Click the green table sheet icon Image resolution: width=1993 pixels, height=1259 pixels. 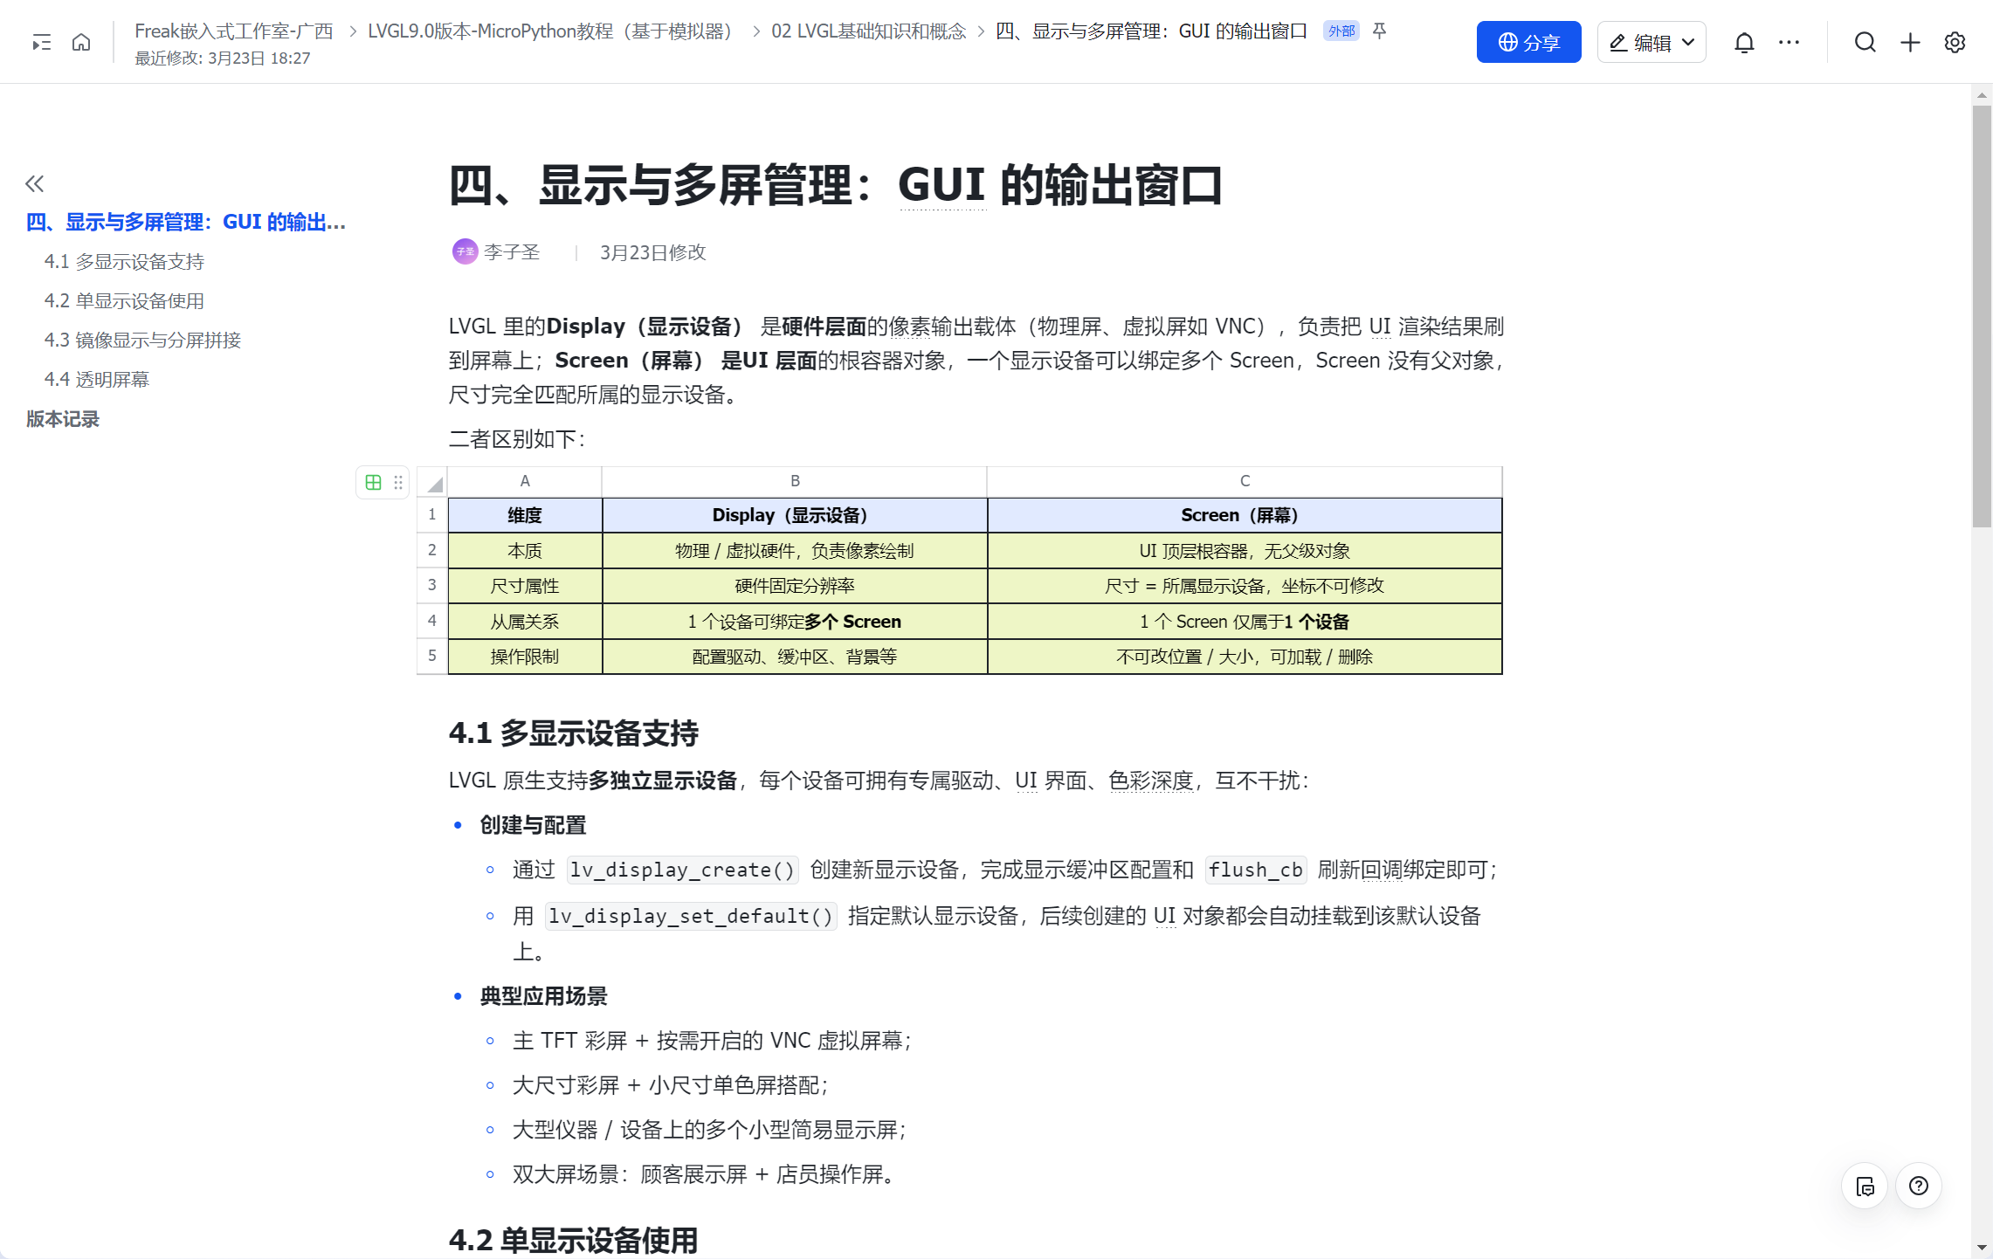click(373, 482)
